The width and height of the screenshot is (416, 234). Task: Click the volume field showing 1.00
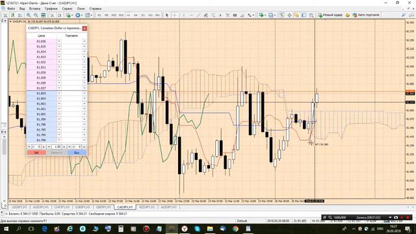(57, 147)
